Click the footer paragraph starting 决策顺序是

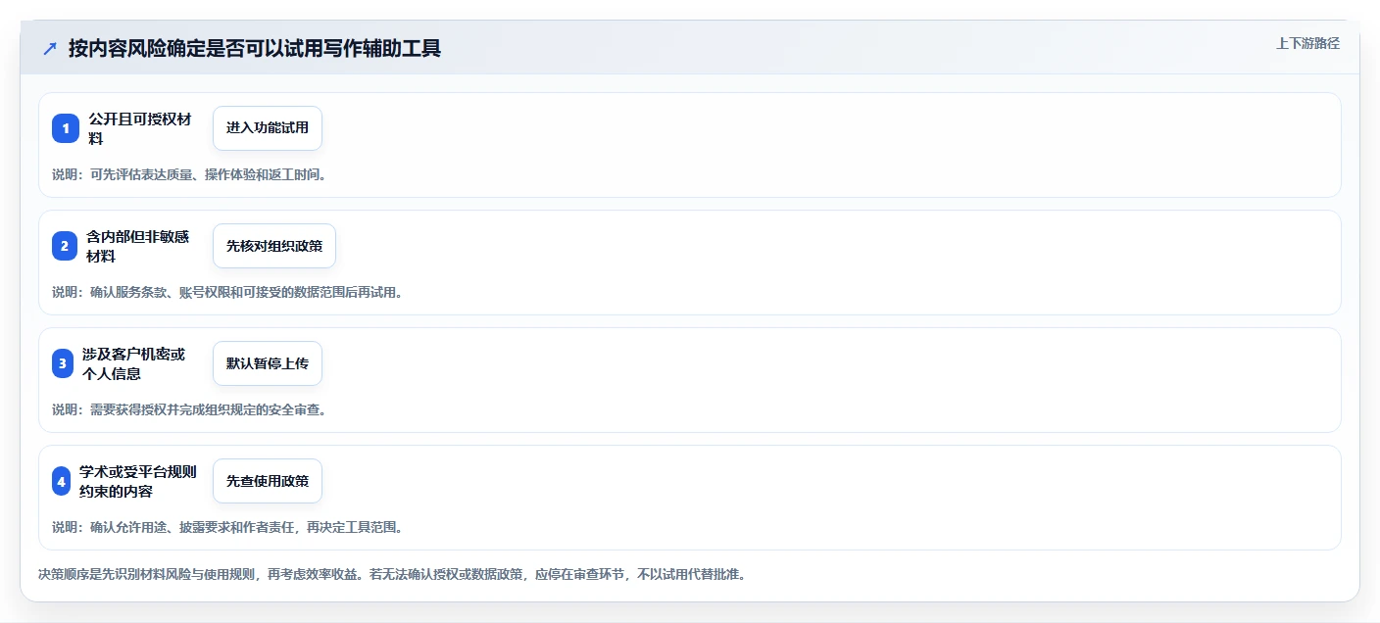392,574
